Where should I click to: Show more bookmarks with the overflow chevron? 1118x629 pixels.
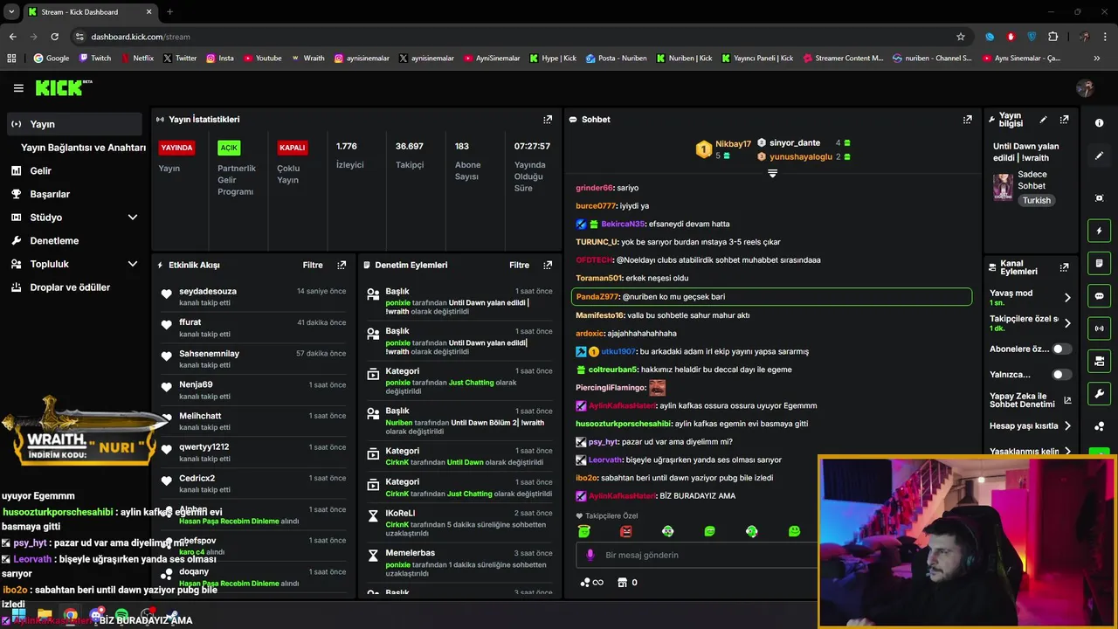1097,59
